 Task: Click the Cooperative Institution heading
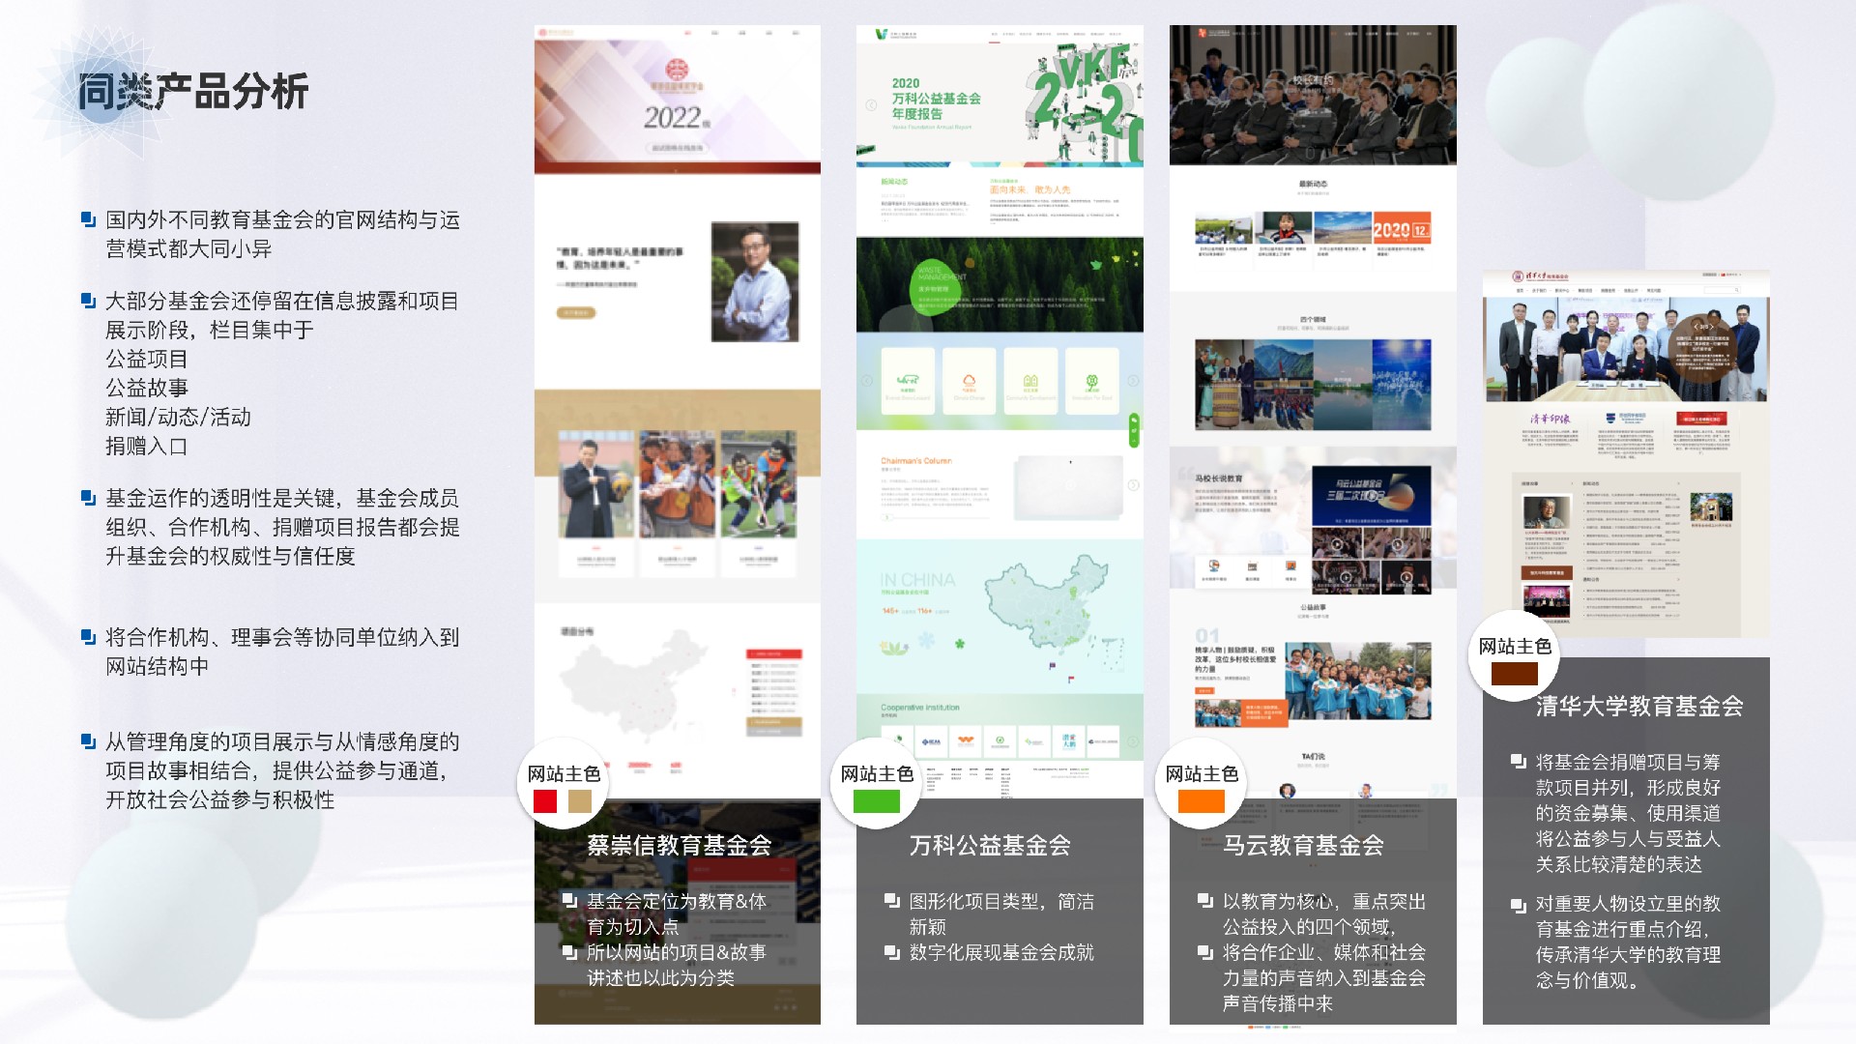pyautogui.click(x=920, y=708)
